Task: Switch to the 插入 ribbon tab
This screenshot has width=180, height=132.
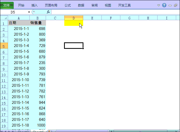Action: 34,5
